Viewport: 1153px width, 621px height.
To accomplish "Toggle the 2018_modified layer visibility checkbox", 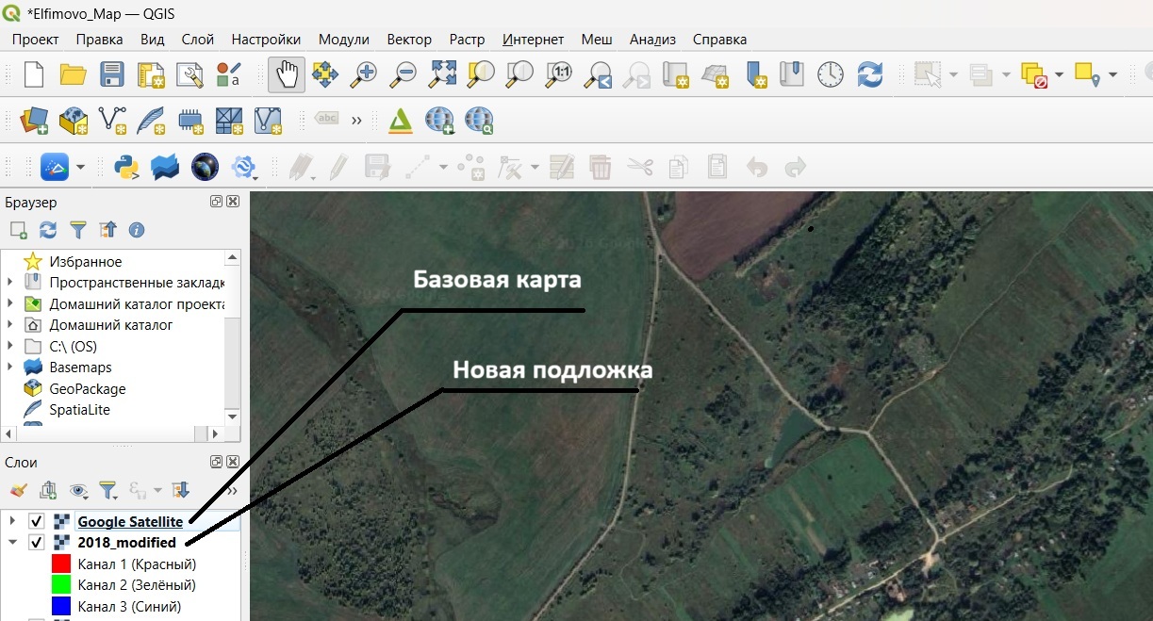I will tap(37, 543).
